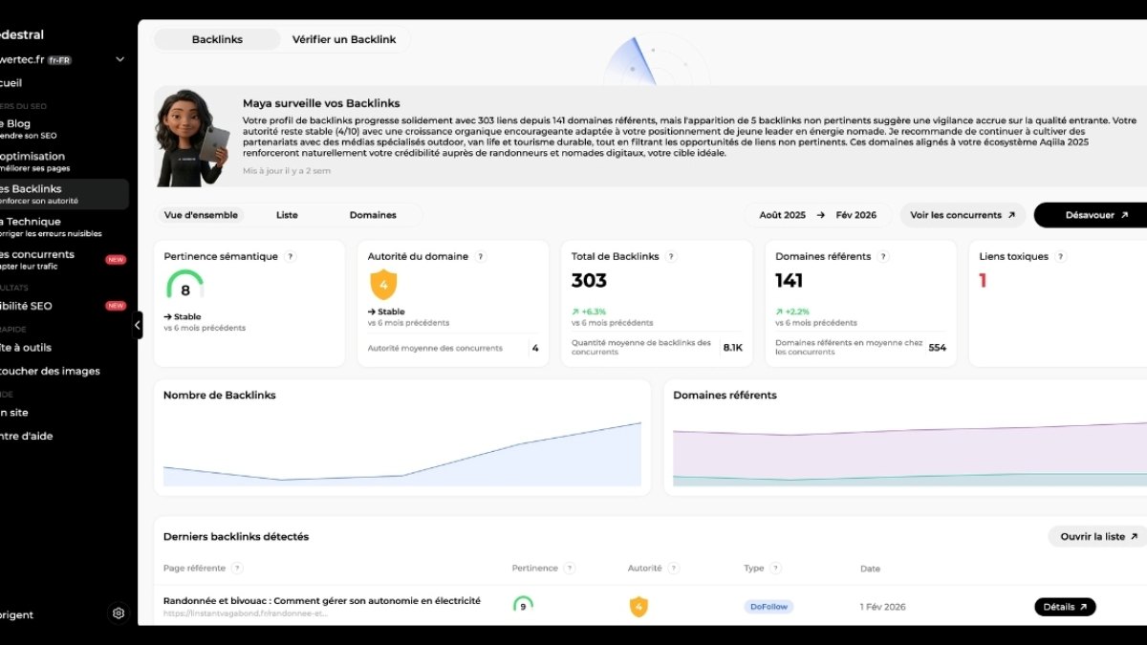Click NEW badge next to concurrents

coord(116,259)
